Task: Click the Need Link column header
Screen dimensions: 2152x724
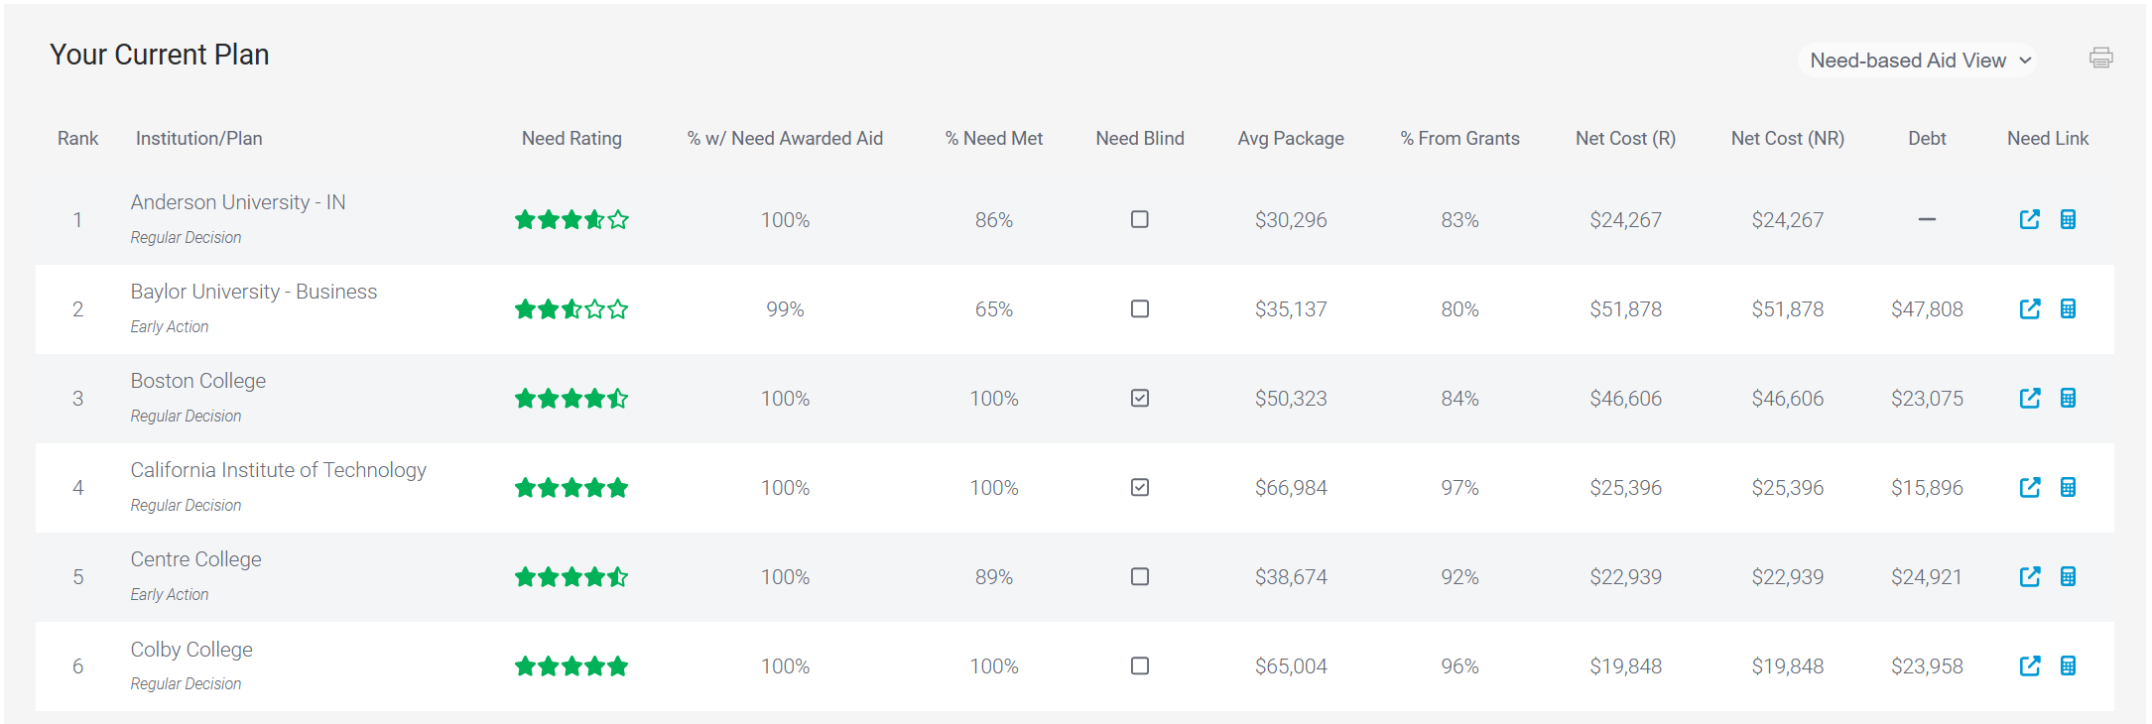Action: tap(2048, 139)
